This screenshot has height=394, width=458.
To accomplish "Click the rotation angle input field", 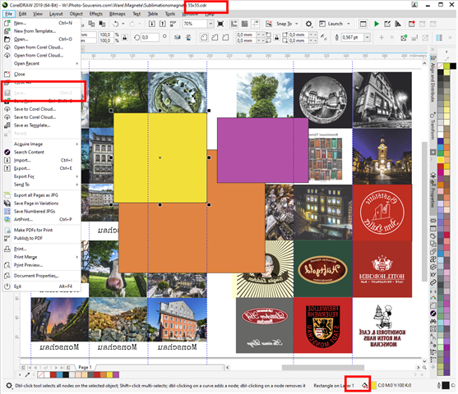I will click(150, 37).
